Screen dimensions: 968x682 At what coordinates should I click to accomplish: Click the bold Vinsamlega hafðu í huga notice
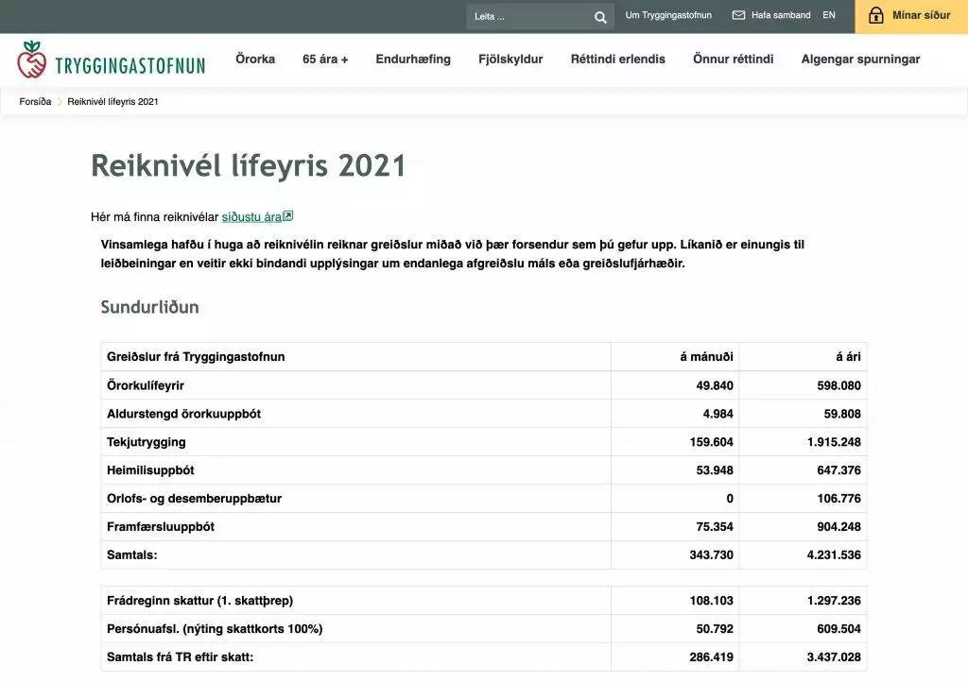pyautogui.click(x=453, y=254)
